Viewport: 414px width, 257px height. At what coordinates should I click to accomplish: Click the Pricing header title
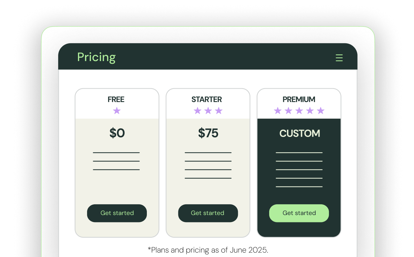click(96, 57)
